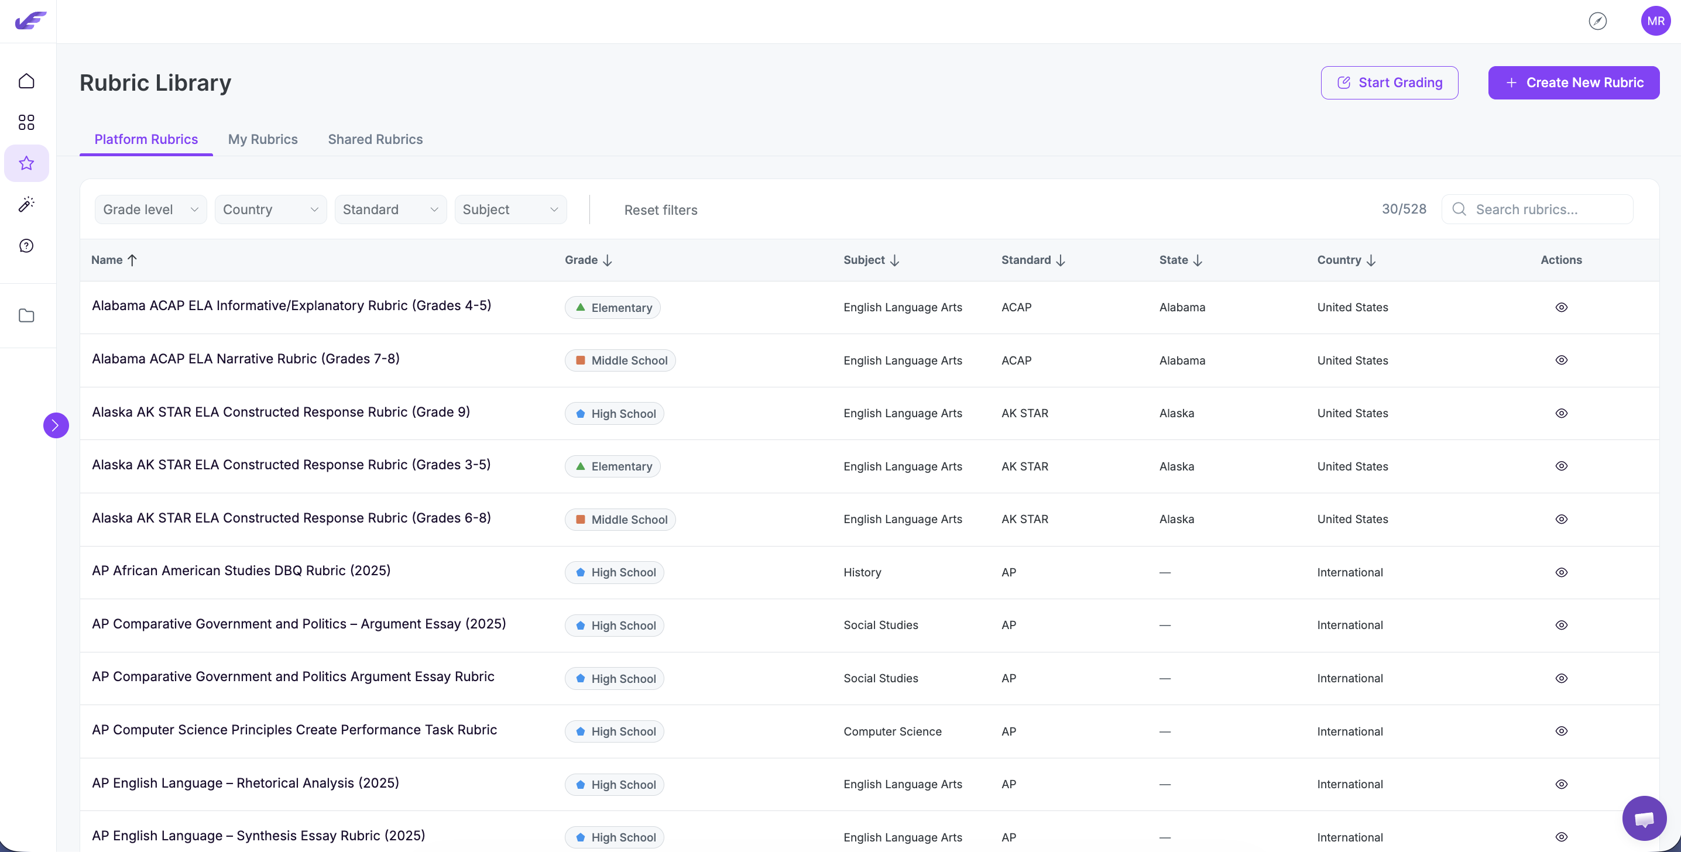Sort by Standard column header
Viewport: 1681px width, 852px height.
(1033, 260)
